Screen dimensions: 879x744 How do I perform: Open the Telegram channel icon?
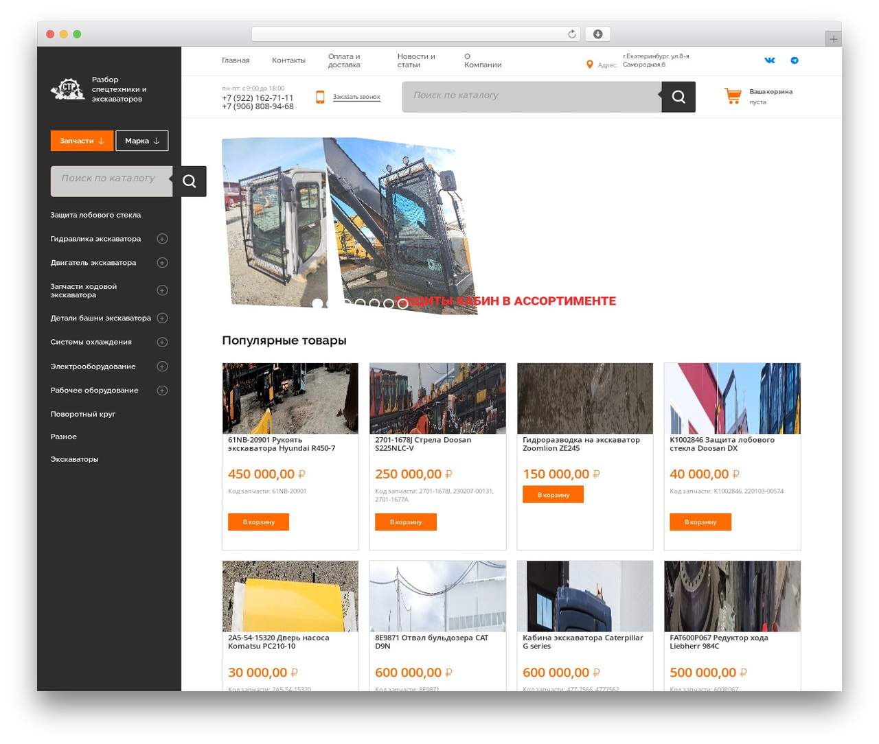(x=795, y=60)
